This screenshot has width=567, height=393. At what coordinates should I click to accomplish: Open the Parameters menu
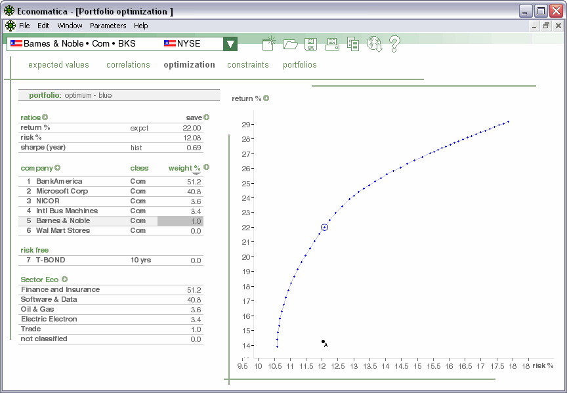point(108,26)
